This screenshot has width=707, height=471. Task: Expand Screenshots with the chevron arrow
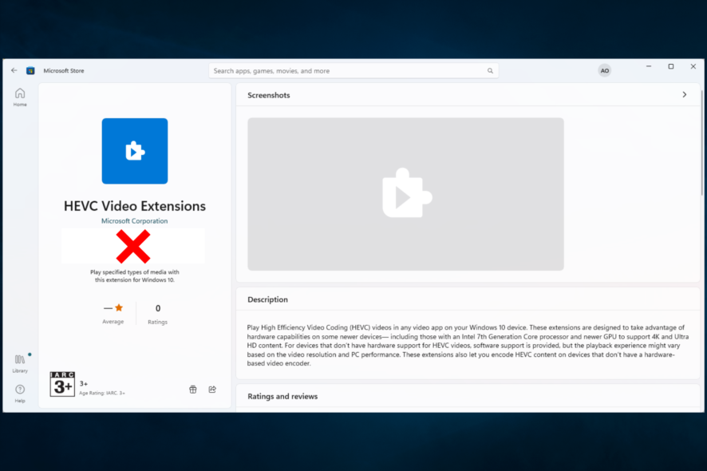[x=685, y=95]
